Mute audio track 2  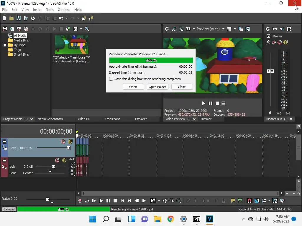coord(57,160)
